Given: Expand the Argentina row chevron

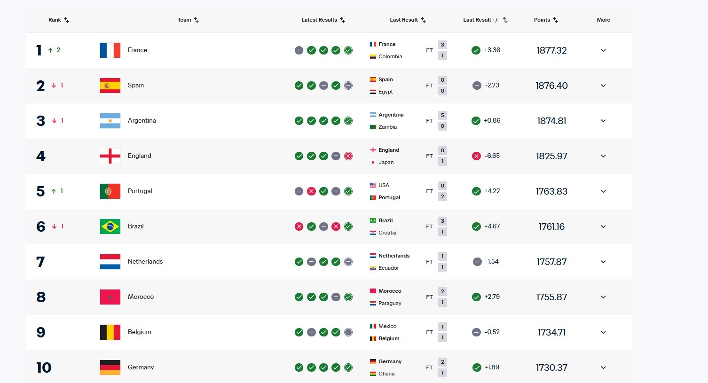Looking at the screenshot, I should point(603,121).
